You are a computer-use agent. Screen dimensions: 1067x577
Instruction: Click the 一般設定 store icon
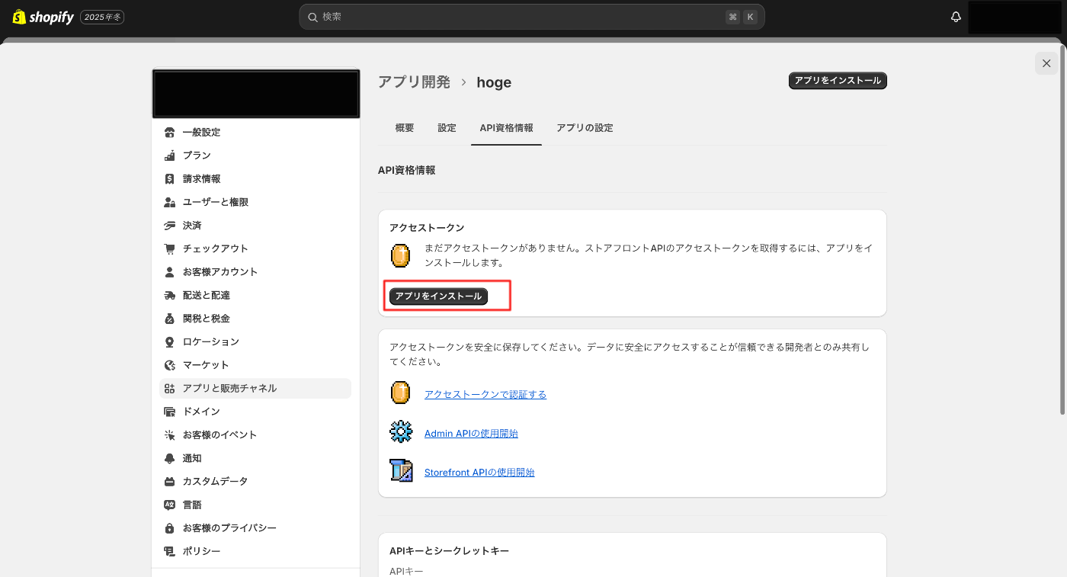pyautogui.click(x=170, y=133)
